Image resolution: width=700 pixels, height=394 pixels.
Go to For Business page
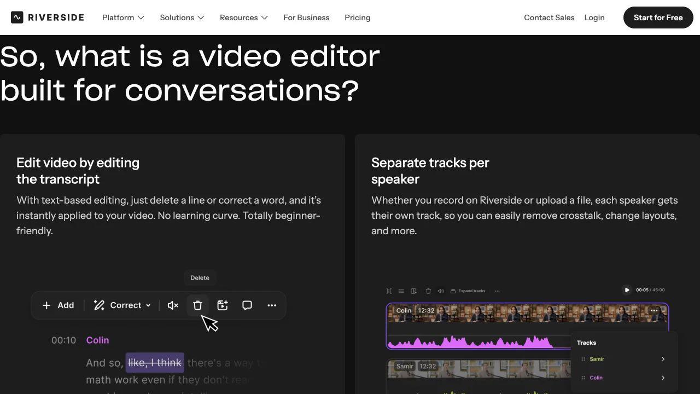coord(306,18)
